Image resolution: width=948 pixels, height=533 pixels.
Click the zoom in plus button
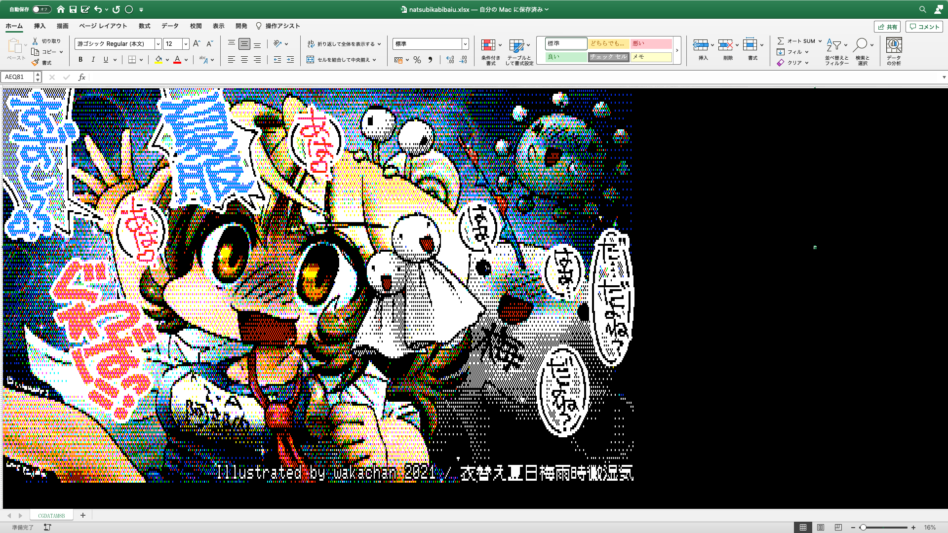pyautogui.click(x=913, y=528)
